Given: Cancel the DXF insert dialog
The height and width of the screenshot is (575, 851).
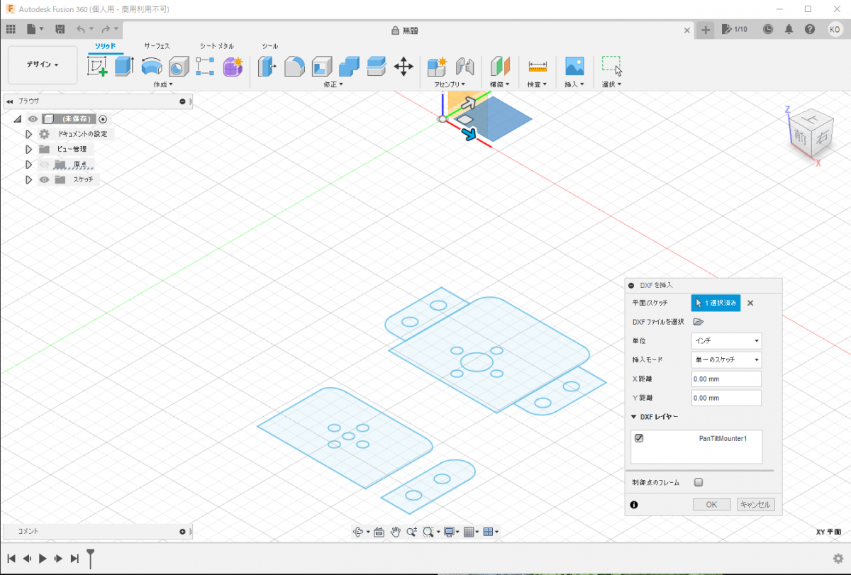Looking at the screenshot, I should (x=755, y=504).
